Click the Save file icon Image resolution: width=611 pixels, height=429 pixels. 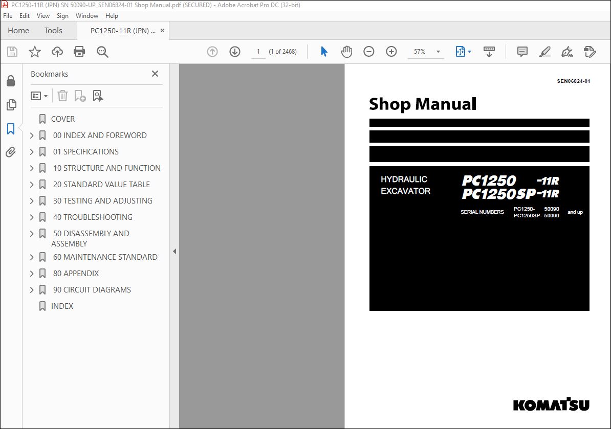point(12,52)
